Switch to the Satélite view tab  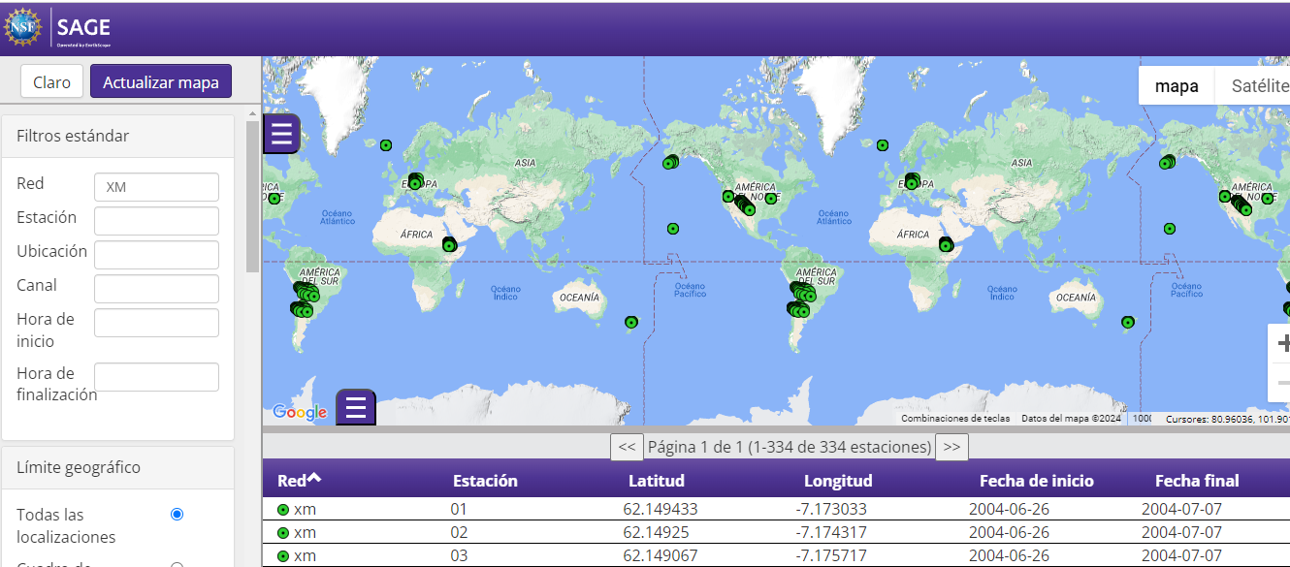pos(1259,86)
